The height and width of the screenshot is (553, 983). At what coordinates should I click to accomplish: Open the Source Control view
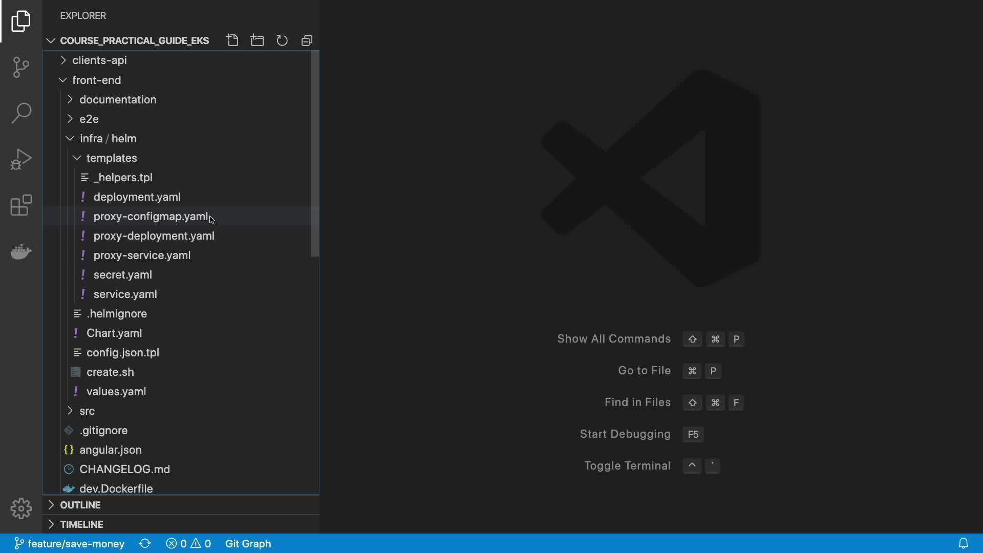click(21, 67)
